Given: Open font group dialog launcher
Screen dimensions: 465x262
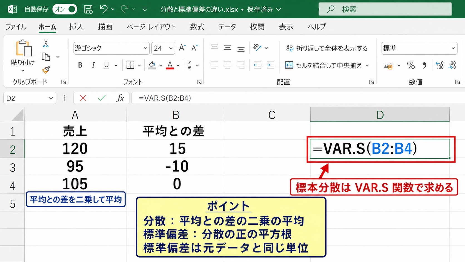Looking at the screenshot, I should coord(199,82).
